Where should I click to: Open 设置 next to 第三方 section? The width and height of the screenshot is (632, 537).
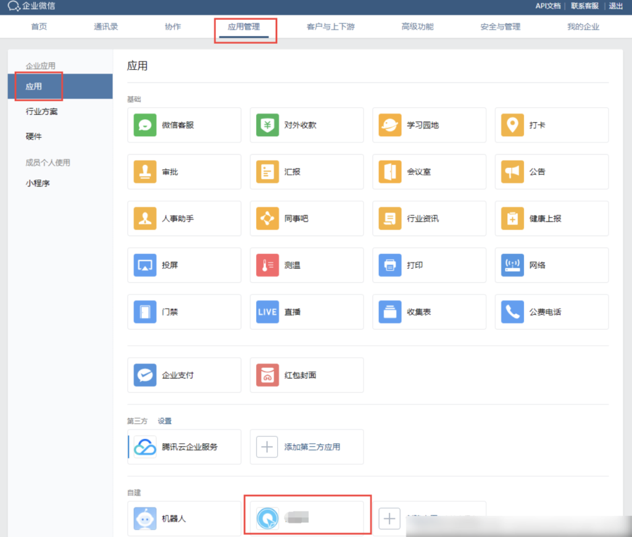pos(165,421)
